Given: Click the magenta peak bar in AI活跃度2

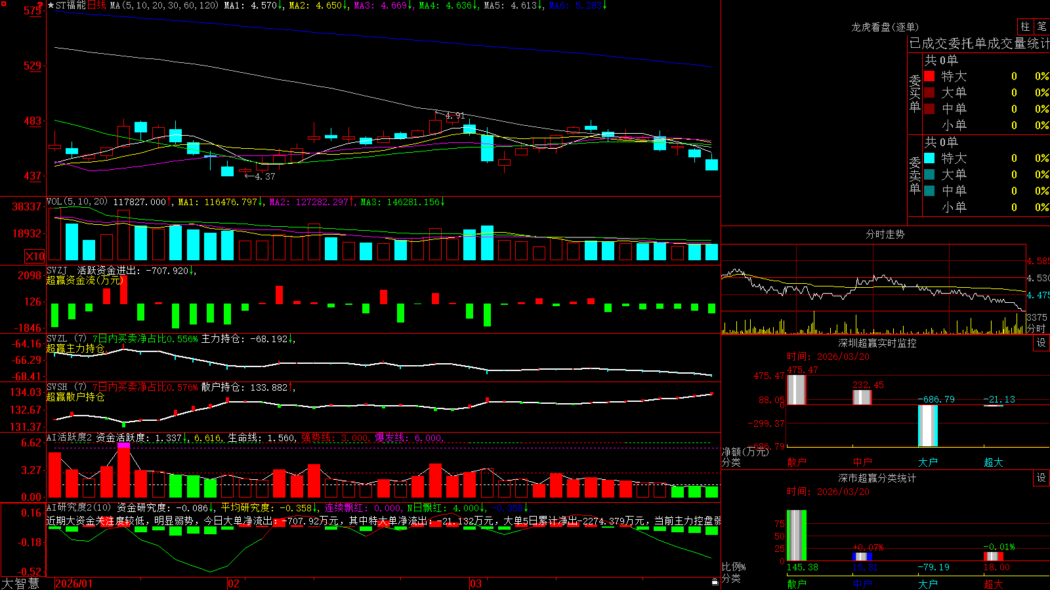Looking at the screenshot, I should tap(123, 446).
